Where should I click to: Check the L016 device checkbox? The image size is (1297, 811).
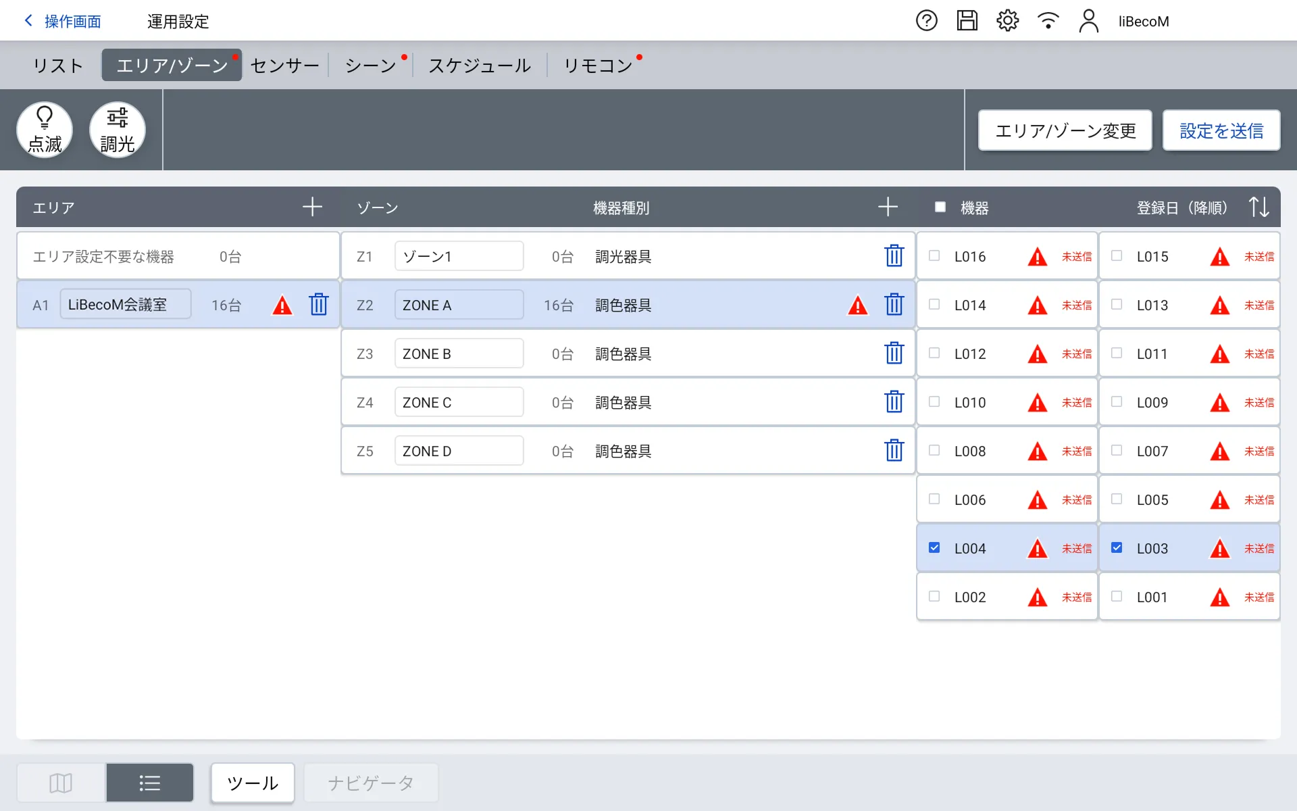coord(934,255)
